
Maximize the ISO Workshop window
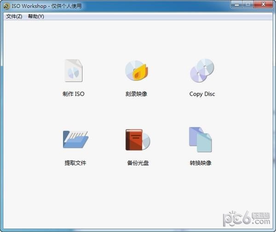click(248, 5)
